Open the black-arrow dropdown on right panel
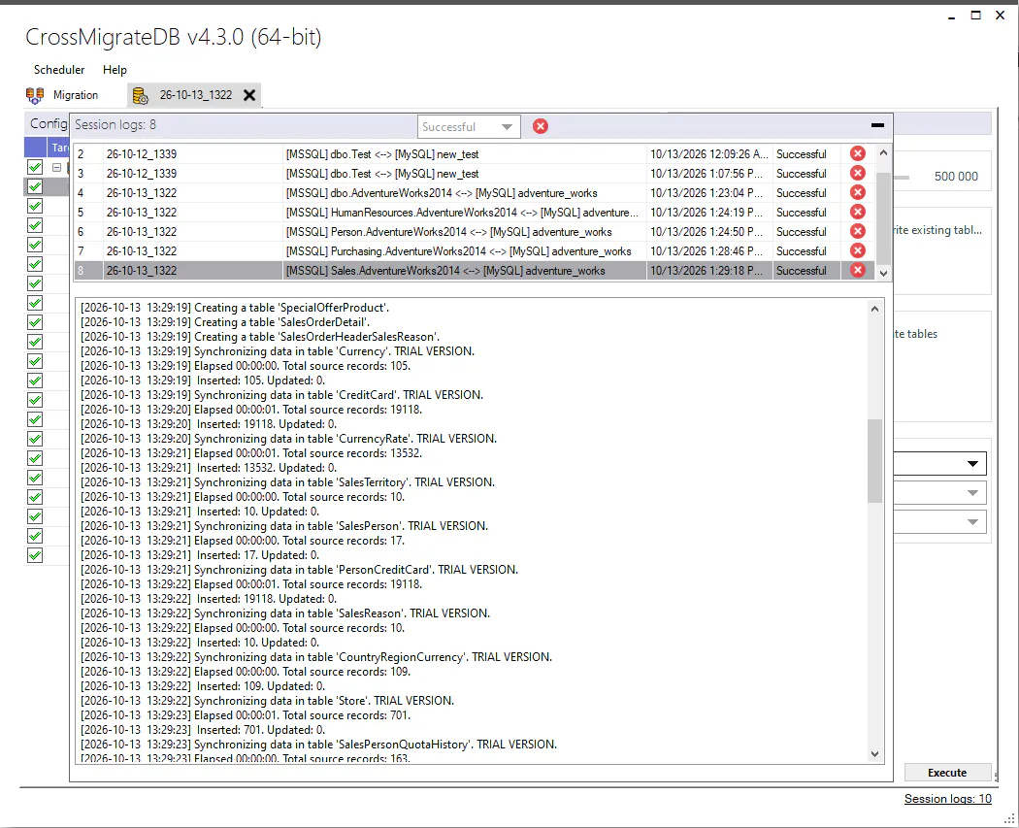 (972, 463)
